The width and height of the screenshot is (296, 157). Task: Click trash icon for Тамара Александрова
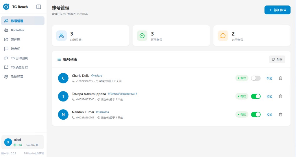(280, 96)
